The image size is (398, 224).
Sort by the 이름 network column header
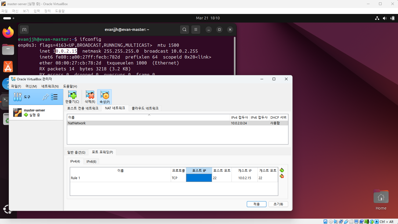click(x=149, y=117)
